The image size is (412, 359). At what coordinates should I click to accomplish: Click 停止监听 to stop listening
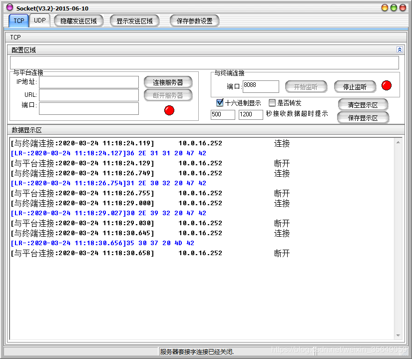[355, 86]
